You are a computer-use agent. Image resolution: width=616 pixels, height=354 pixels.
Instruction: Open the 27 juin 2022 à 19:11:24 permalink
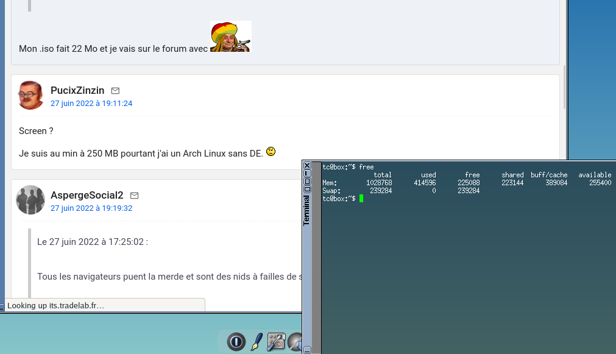[91, 104]
